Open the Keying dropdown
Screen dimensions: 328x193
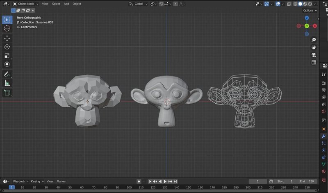(37, 182)
